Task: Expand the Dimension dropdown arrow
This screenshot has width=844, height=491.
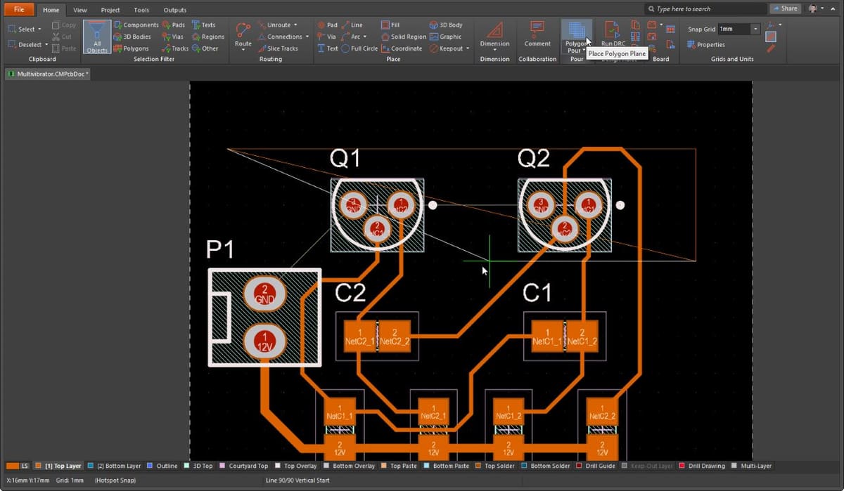Action: click(494, 50)
